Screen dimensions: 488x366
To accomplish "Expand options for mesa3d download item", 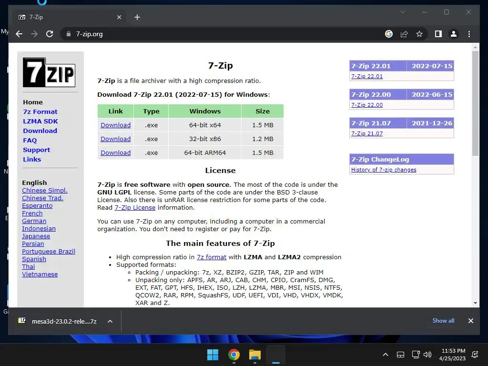I will [110, 321].
